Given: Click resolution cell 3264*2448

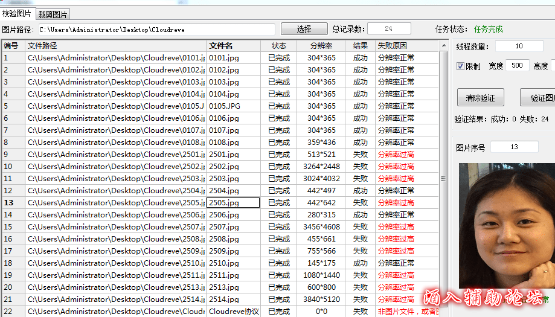Looking at the screenshot, I should [x=321, y=166].
